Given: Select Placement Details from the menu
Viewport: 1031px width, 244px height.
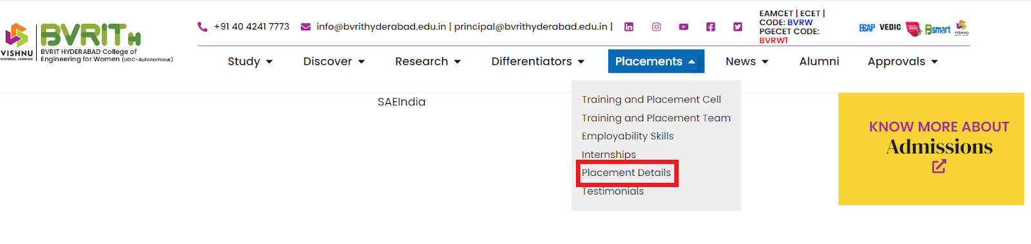Looking at the screenshot, I should click(626, 173).
